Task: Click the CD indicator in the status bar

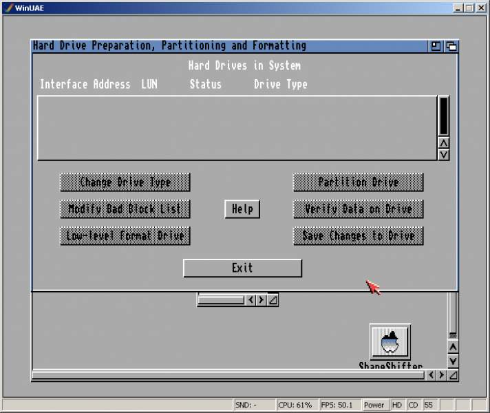Action: tap(414, 405)
